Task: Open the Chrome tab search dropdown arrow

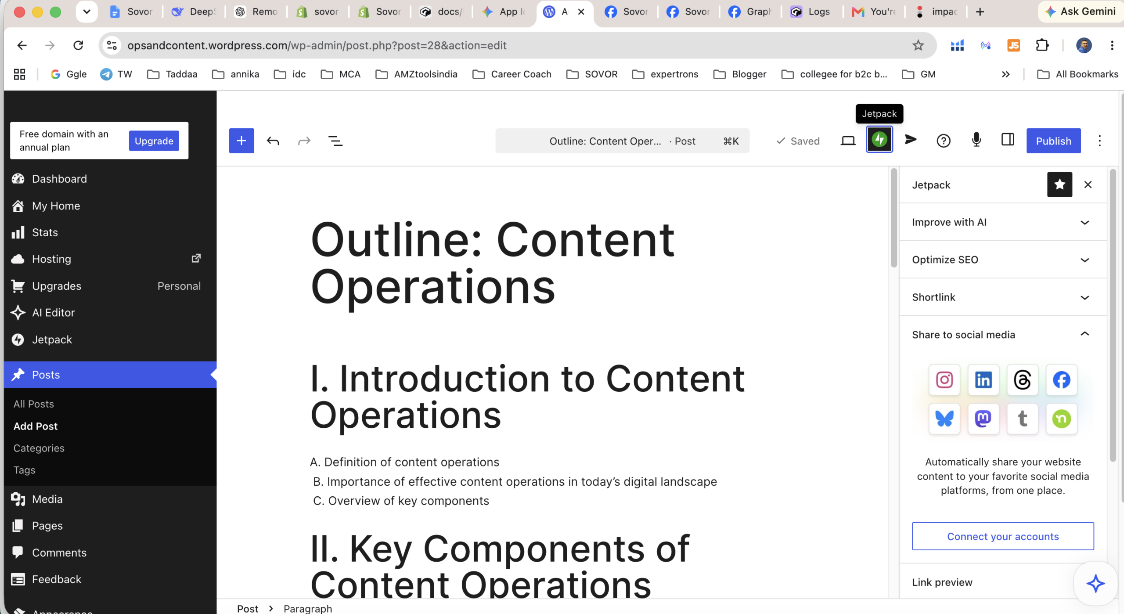Action: click(x=86, y=12)
